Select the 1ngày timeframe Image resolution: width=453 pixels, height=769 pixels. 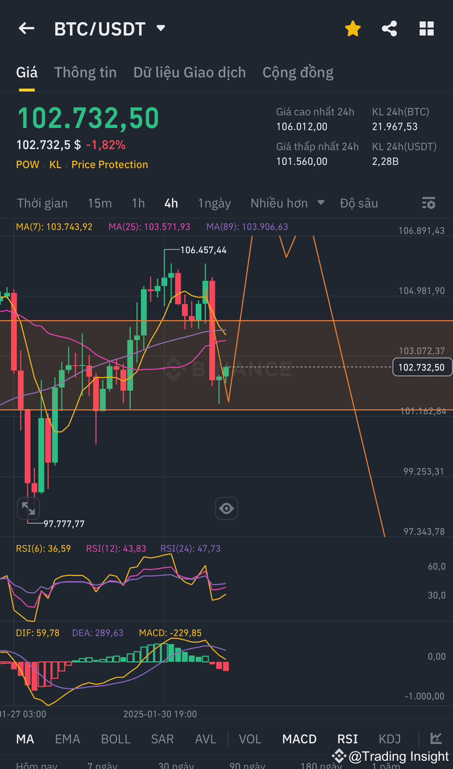(214, 203)
